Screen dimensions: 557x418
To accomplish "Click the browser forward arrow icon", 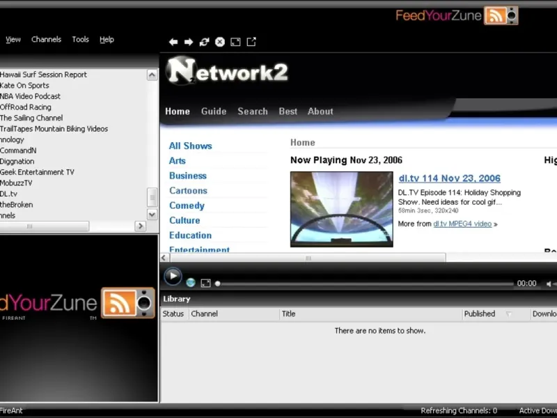I will (x=189, y=42).
